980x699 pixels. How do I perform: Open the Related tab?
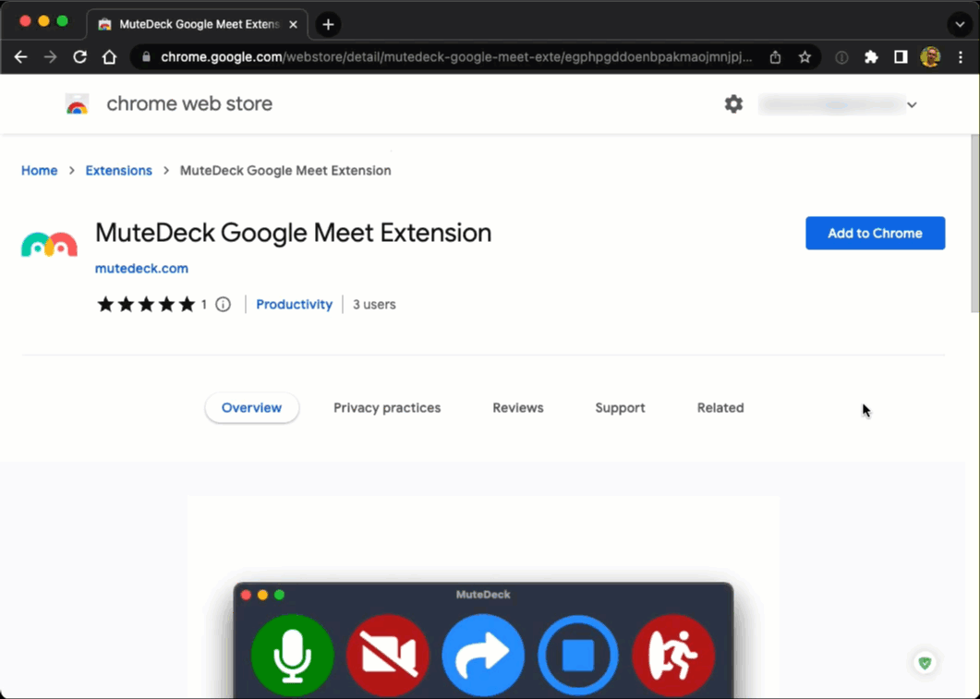[x=720, y=408]
